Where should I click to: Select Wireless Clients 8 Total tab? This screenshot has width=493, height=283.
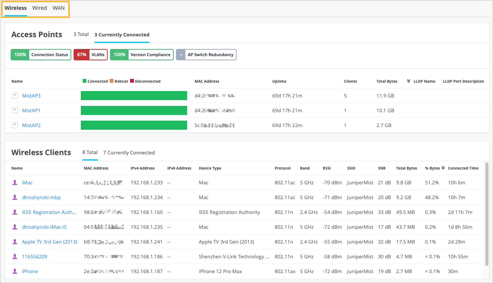pos(90,153)
